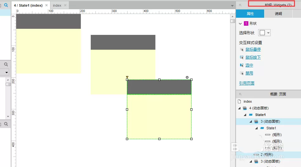
Task: Switch to the "4 / State1 (index)" tab
Action: 28,5
